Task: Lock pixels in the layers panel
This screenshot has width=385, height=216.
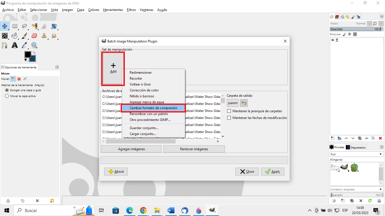Action: (x=344, y=34)
